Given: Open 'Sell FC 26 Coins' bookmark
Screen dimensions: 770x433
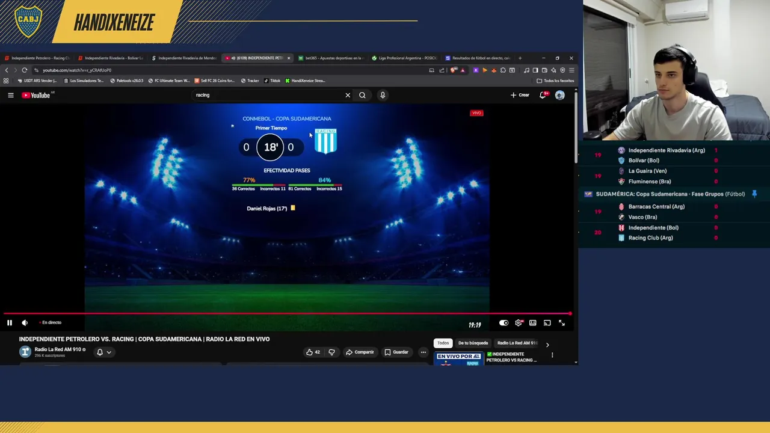Looking at the screenshot, I should coord(215,81).
